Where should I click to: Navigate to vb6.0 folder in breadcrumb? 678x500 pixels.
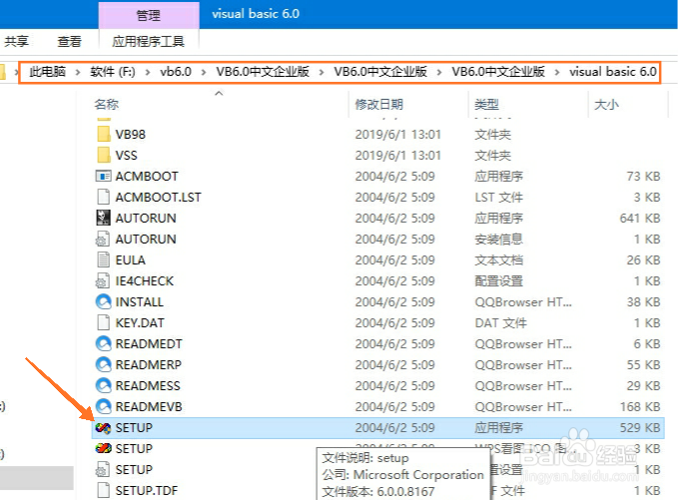pos(176,72)
